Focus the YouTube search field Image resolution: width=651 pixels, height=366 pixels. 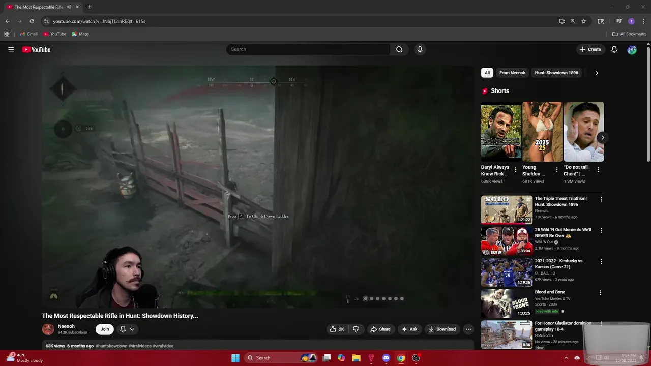click(308, 49)
